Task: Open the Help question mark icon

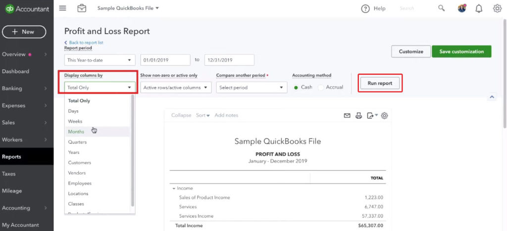Action: (365, 9)
